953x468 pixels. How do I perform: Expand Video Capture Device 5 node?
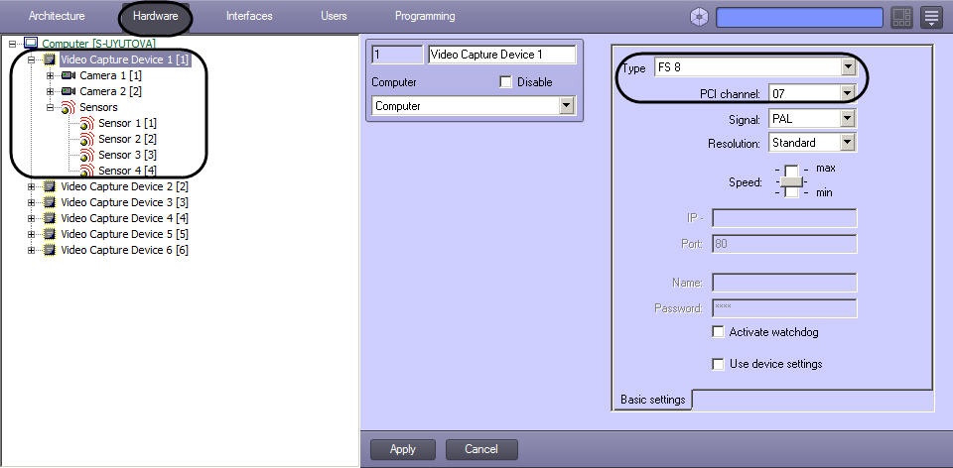coord(31,234)
